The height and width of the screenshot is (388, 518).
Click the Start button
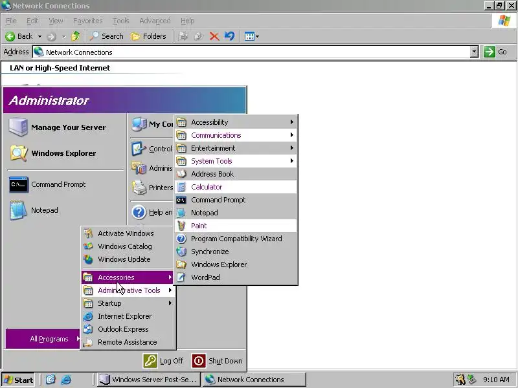click(18, 380)
